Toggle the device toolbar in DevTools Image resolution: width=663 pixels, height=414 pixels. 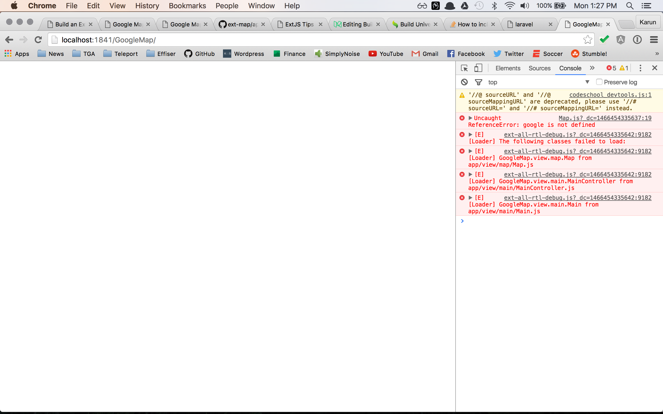pos(478,68)
